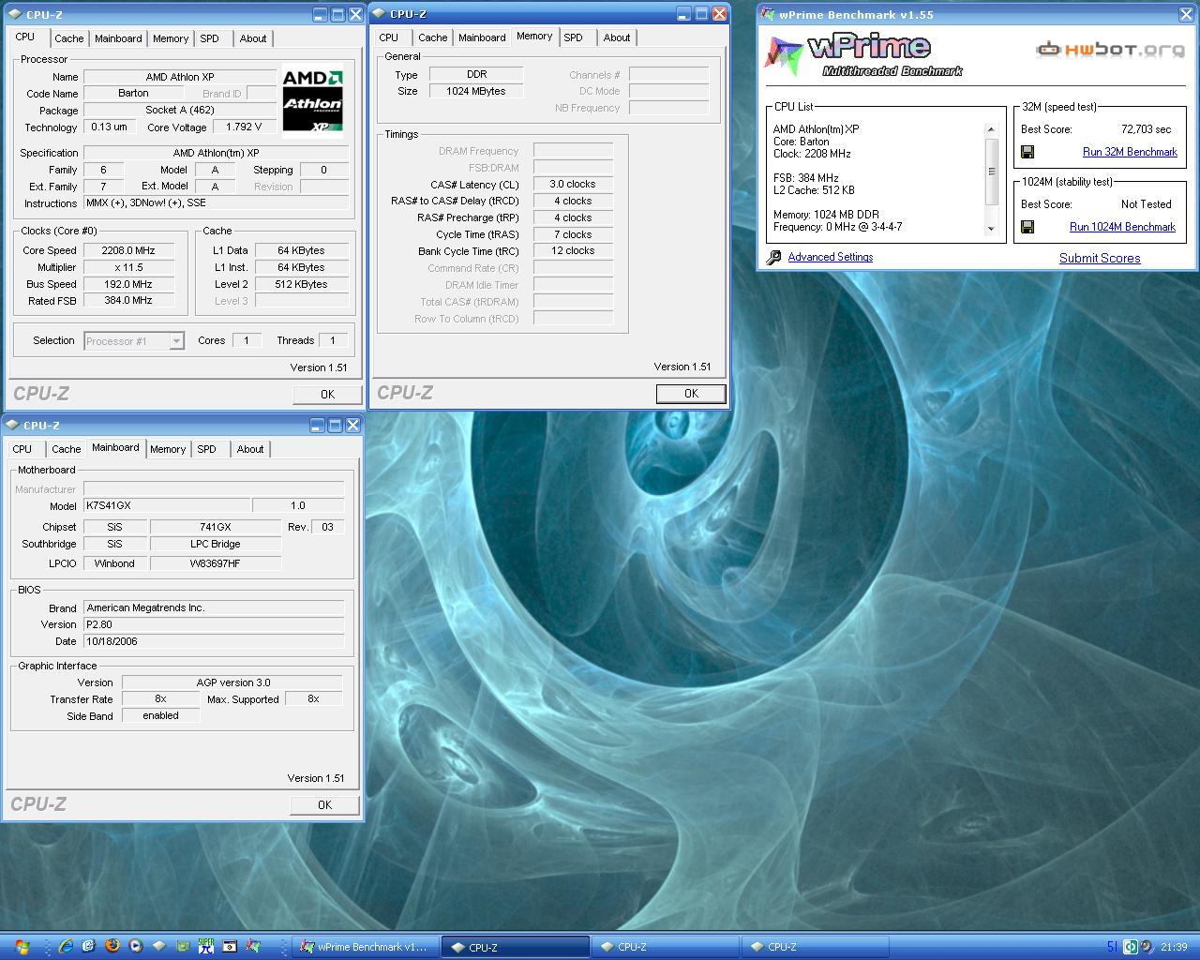Image resolution: width=1200 pixels, height=960 pixels.
Task: Click OK in the Mainboard CPU-Z window
Action: 324,805
